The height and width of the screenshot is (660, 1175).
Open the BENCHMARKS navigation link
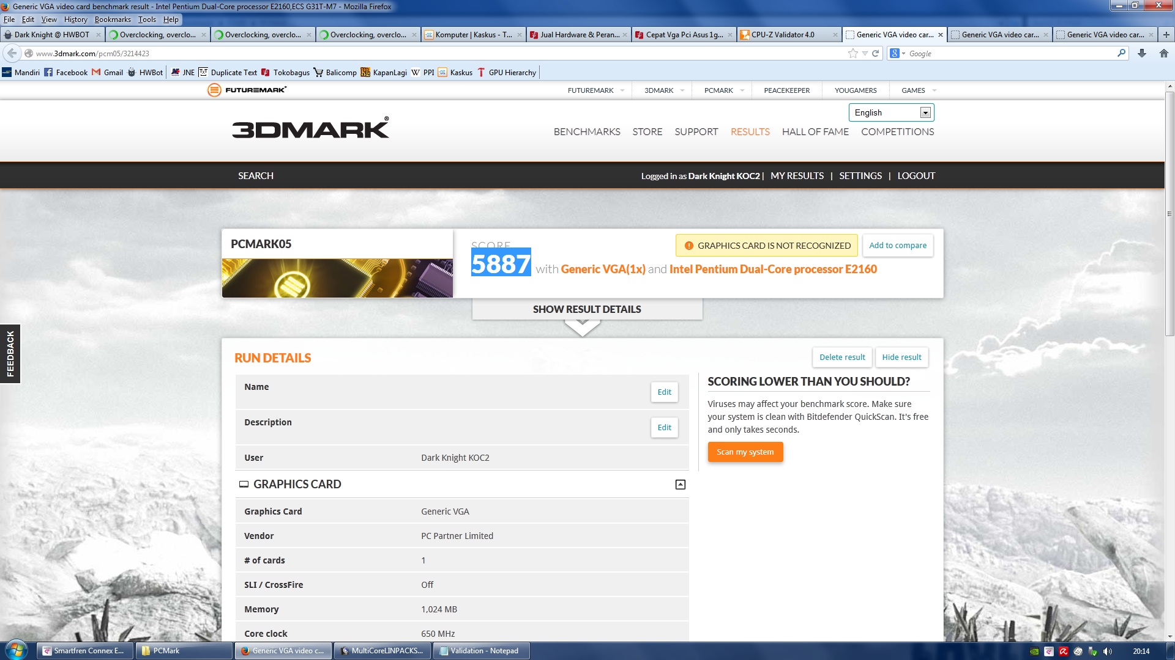(587, 132)
